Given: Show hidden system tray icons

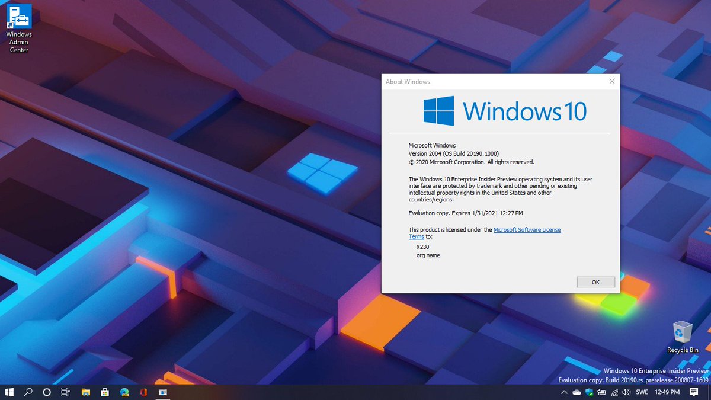Looking at the screenshot, I should point(563,392).
